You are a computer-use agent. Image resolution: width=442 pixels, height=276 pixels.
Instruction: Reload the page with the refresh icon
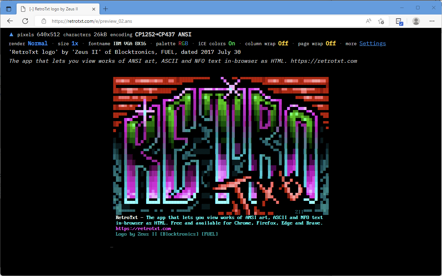tap(25, 21)
